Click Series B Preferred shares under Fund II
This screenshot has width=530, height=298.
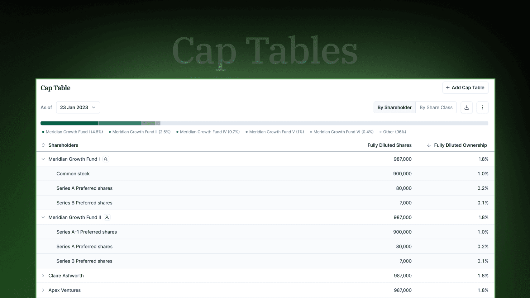(84, 261)
